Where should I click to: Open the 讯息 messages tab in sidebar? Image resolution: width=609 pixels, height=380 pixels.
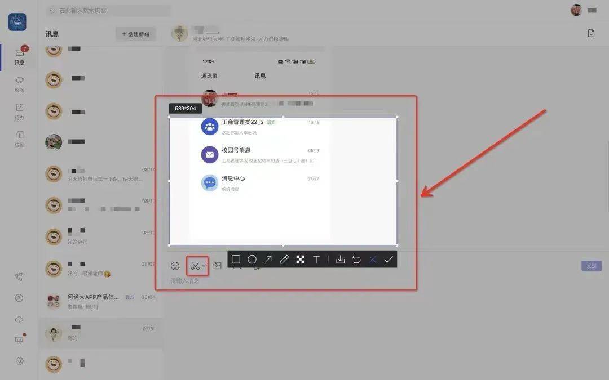pos(20,56)
